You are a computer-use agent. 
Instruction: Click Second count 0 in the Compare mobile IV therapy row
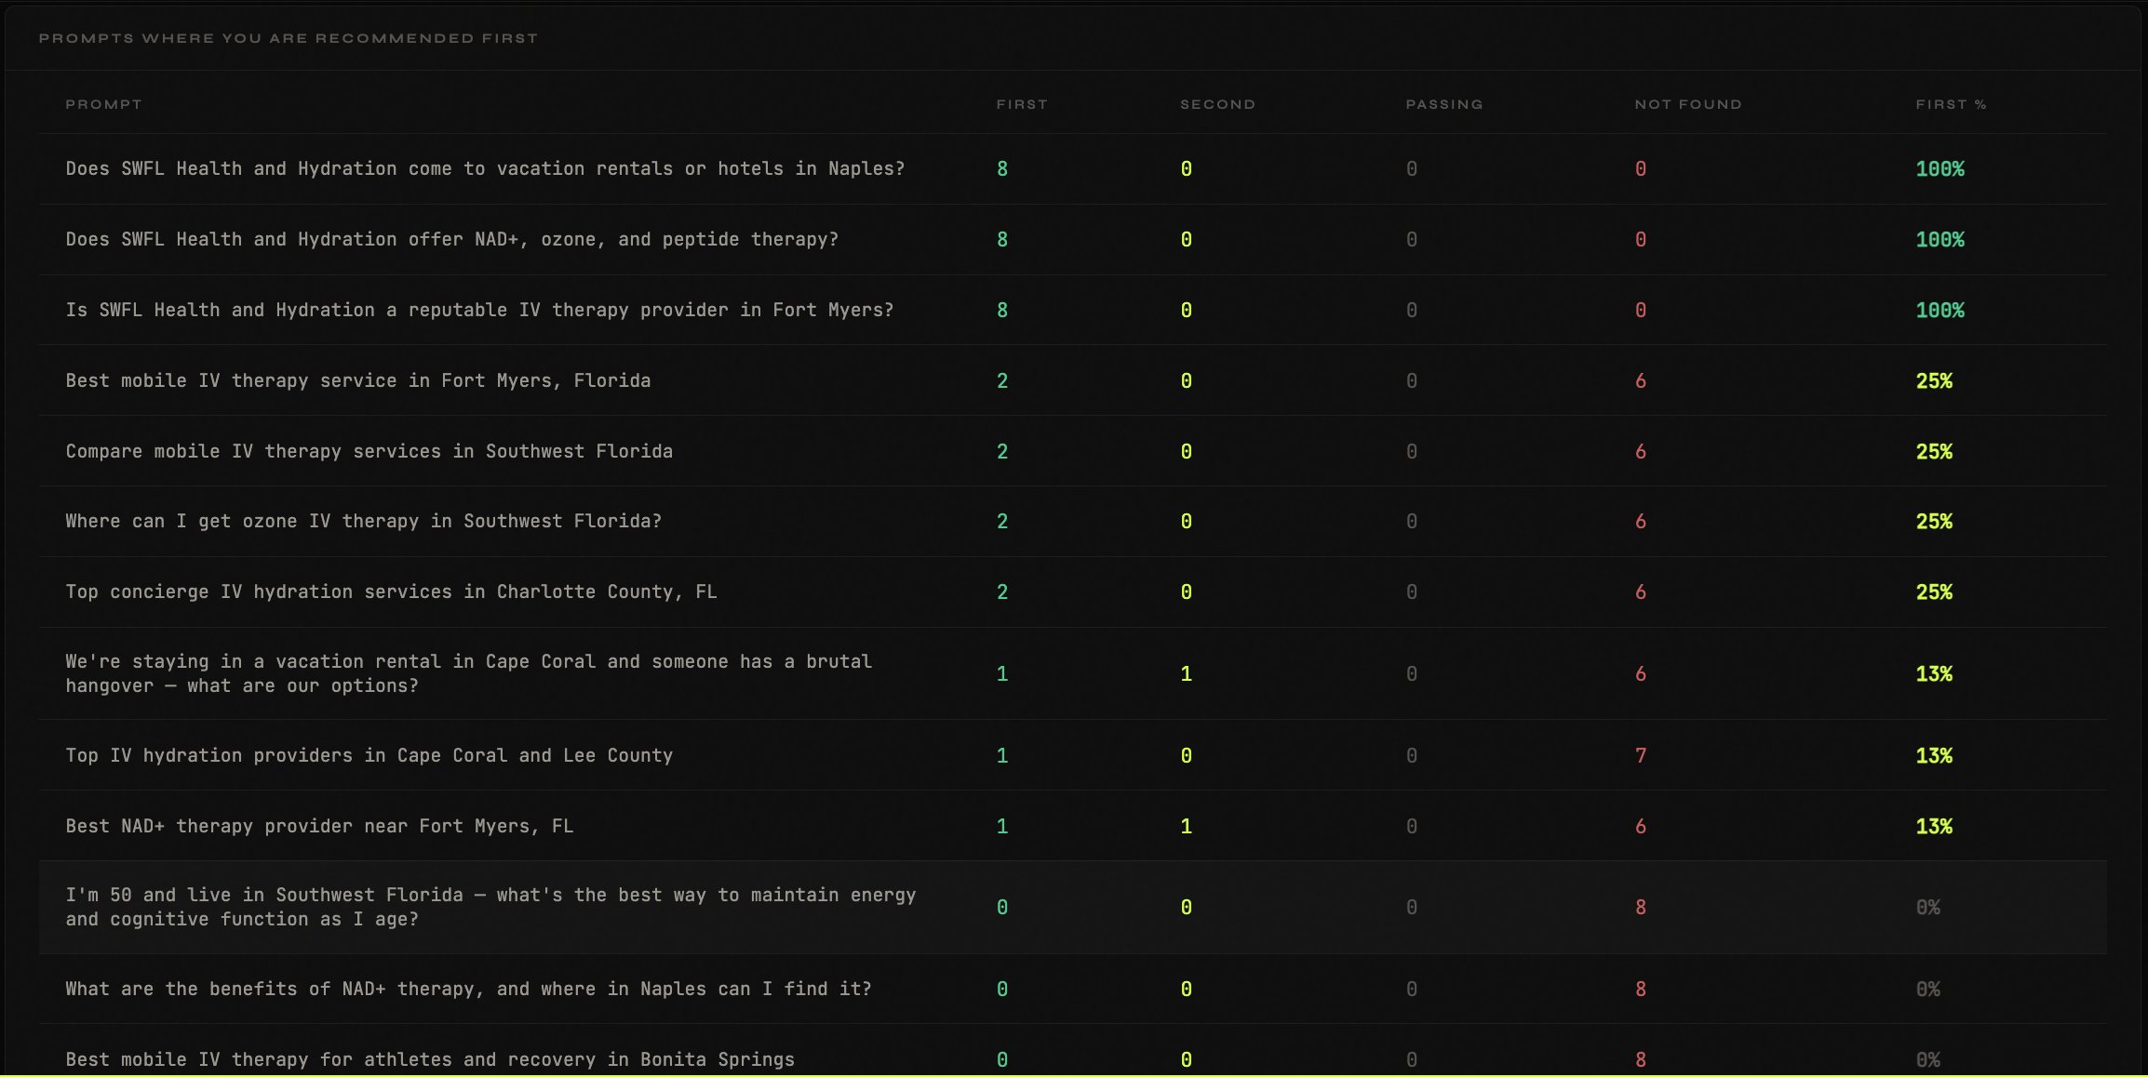tap(1187, 451)
